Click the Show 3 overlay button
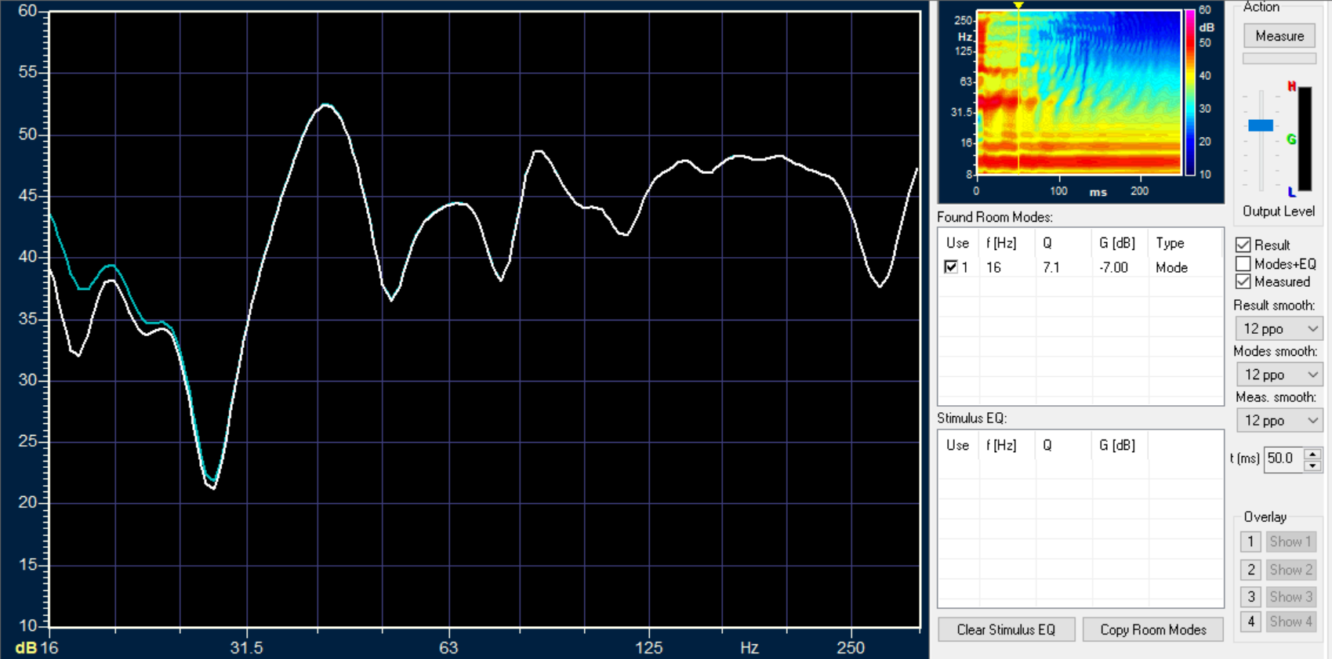Image resolution: width=1332 pixels, height=659 pixels. click(x=1290, y=596)
